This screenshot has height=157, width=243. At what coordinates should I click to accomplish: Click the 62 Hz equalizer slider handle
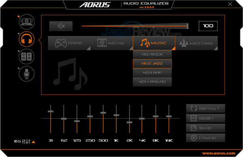[x=64, y=119]
